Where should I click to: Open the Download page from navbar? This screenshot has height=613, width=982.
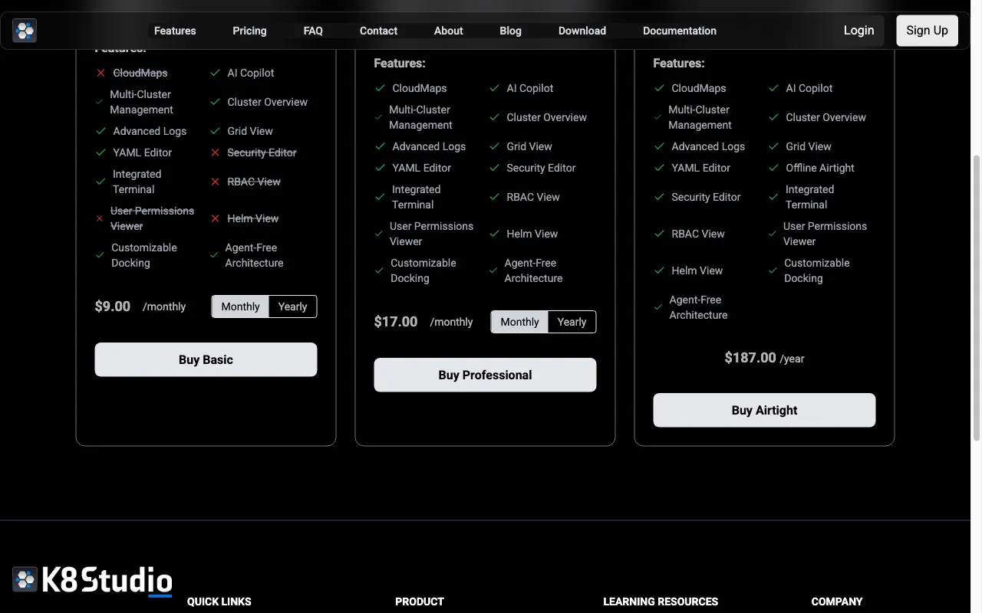(582, 31)
